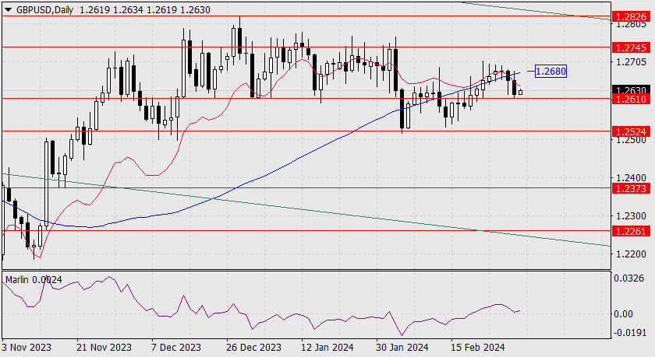Click the current price label 1.2630
The image size is (655, 357).
631,90
